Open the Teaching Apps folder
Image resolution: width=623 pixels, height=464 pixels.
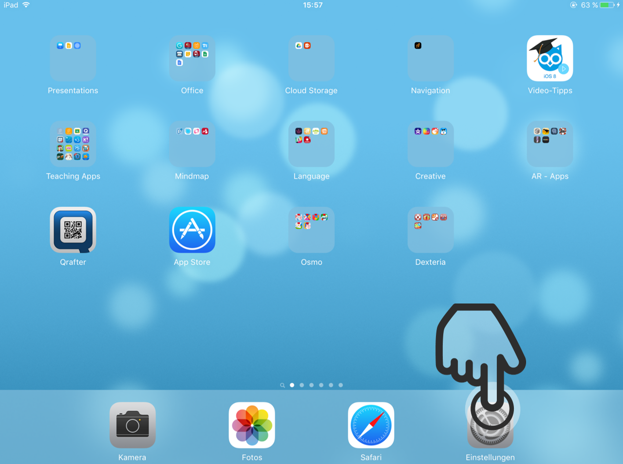pyautogui.click(x=73, y=144)
